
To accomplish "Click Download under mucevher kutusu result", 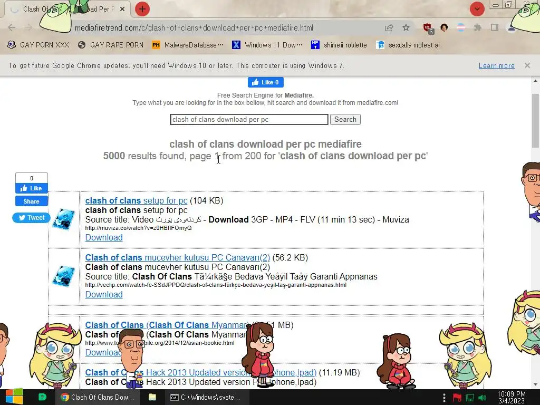I will pos(104,294).
